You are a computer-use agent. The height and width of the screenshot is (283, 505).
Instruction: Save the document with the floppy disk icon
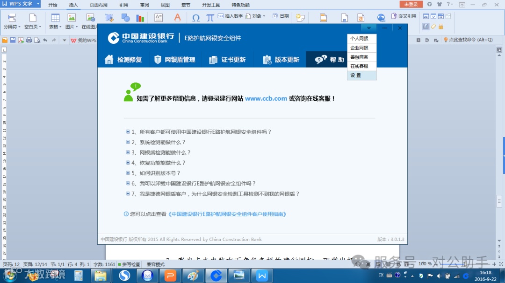point(13,40)
